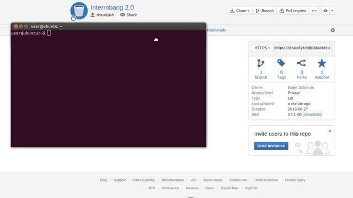Click the Interrobang 2.0 repository avatar
This screenshot has height=198, width=353.
(79, 11)
